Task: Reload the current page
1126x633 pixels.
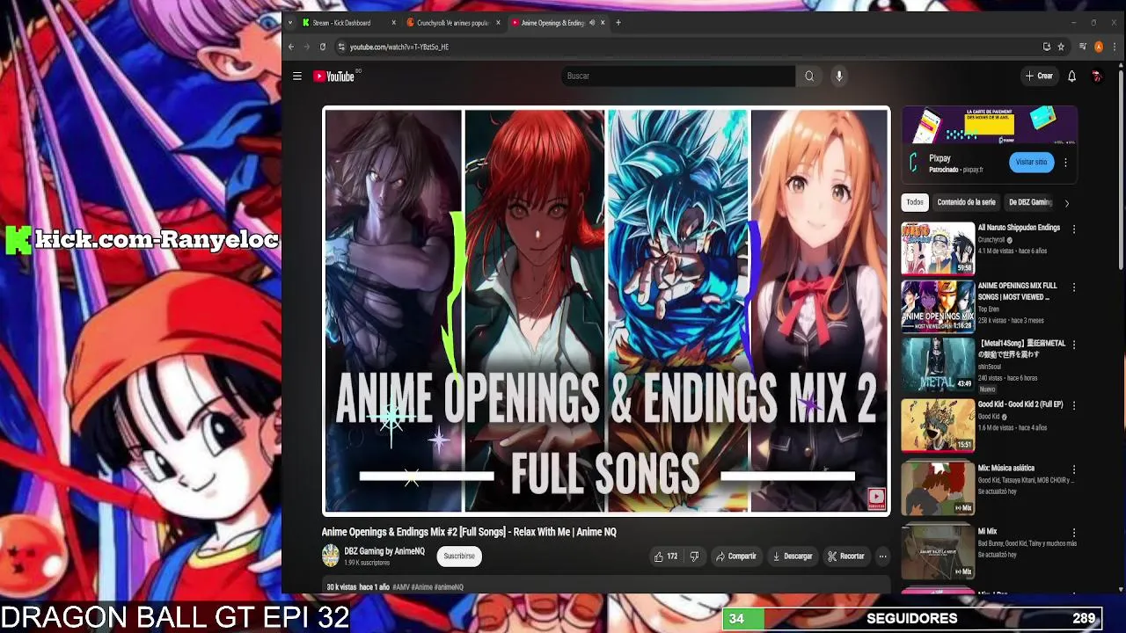Action: coord(323,47)
